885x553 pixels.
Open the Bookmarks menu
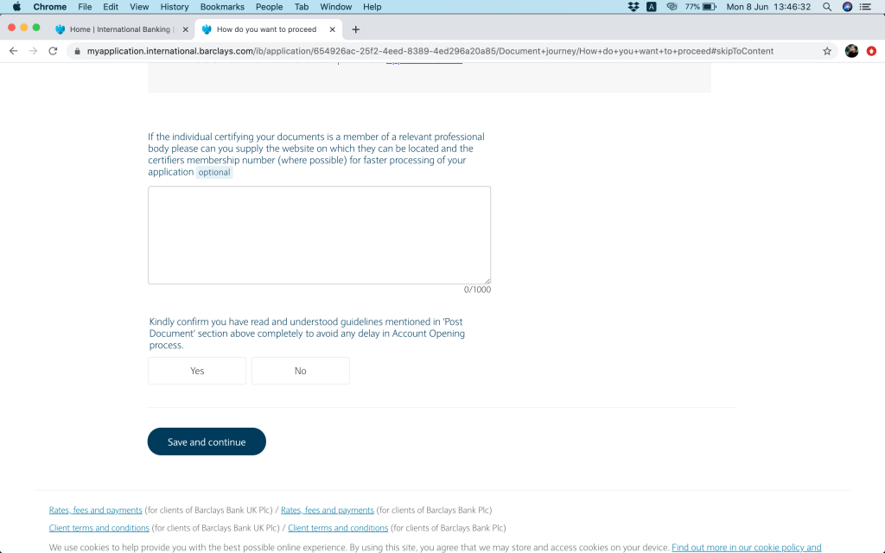[x=222, y=7]
